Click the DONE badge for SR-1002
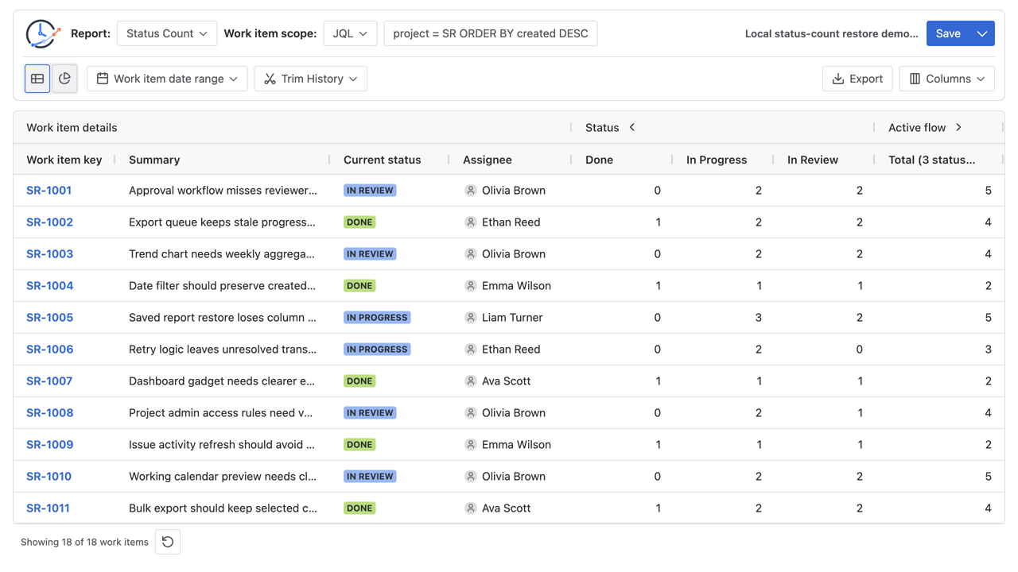Image resolution: width=1018 pixels, height=572 pixels. coord(359,222)
